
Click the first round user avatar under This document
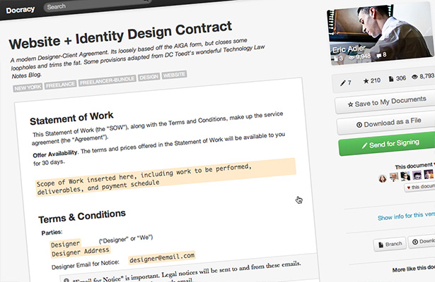(382, 178)
